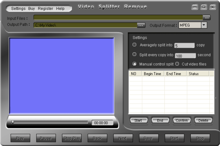Step back with the Back button
The image size is (220, 146).
click(x=97, y=138)
